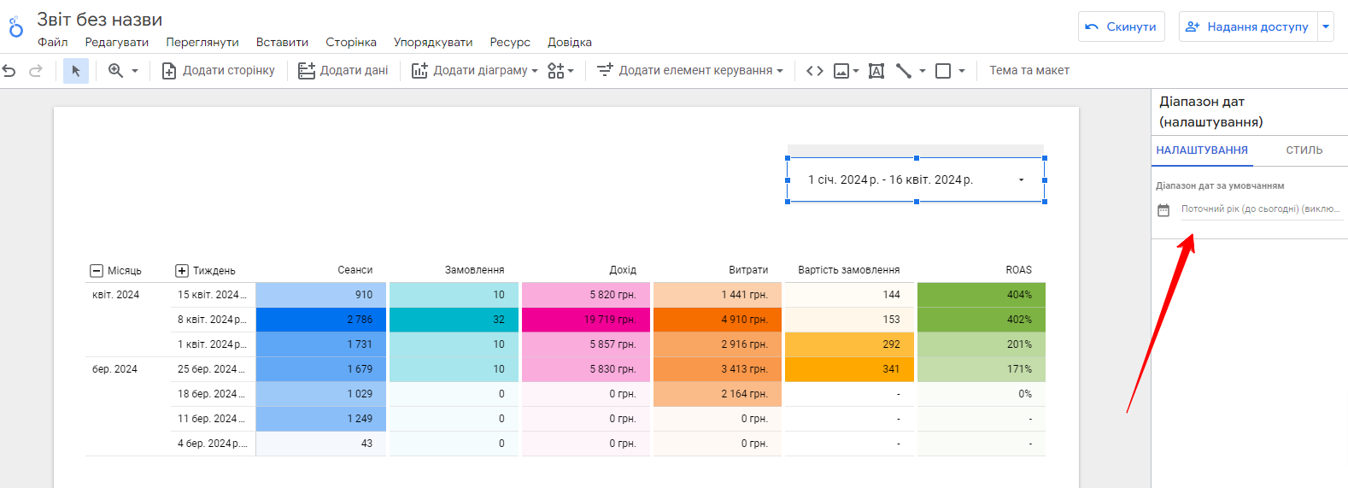Click the undo arrow icon
The height and width of the screenshot is (488, 1348).
coord(9,71)
